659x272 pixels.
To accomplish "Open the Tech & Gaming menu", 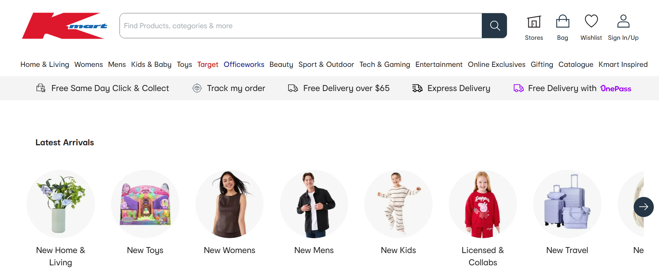I will (x=385, y=64).
